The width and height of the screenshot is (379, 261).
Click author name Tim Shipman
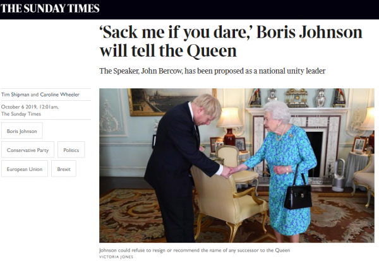pos(15,95)
